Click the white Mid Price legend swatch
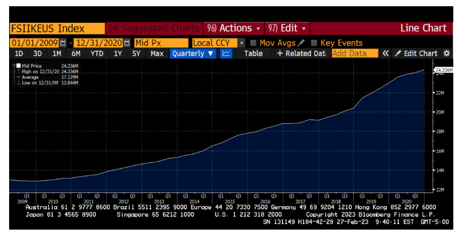This screenshot has height=233, width=459. [18, 66]
